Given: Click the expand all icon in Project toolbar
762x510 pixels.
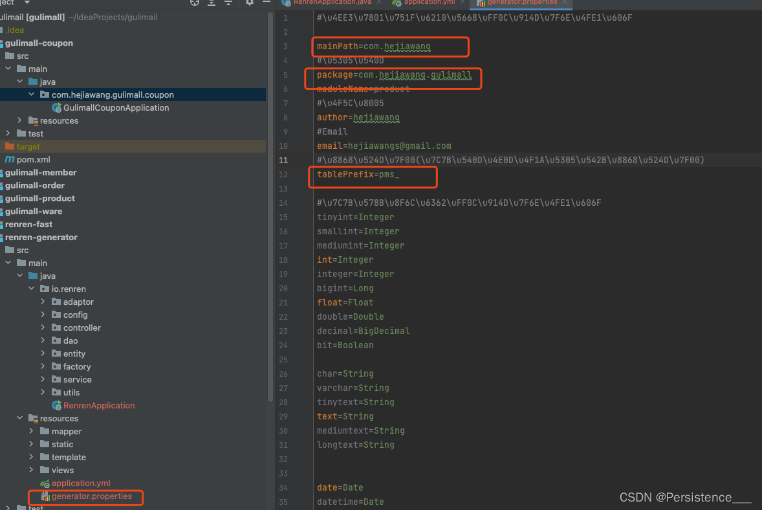Looking at the screenshot, I should pyautogui.click(x=212, y=3).
